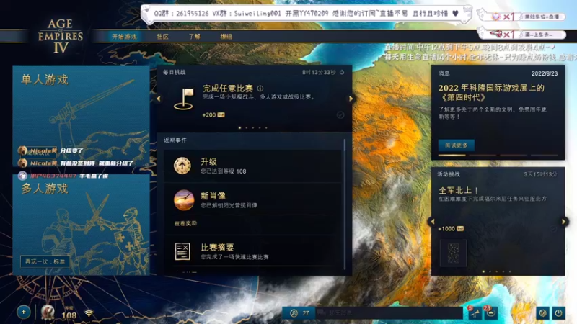Click the 近期事件 section header

coord(175,140)
